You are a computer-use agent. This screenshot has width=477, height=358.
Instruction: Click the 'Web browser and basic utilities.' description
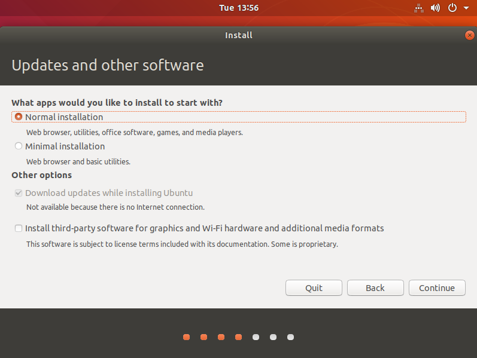[78, 162]
